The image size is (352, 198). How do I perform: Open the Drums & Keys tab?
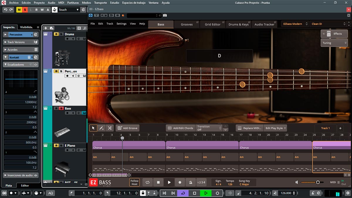point(238,24)
